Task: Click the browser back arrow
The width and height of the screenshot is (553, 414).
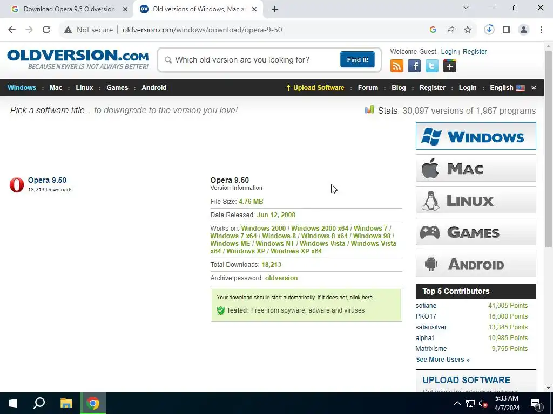Action: click(x=12, y=30)
